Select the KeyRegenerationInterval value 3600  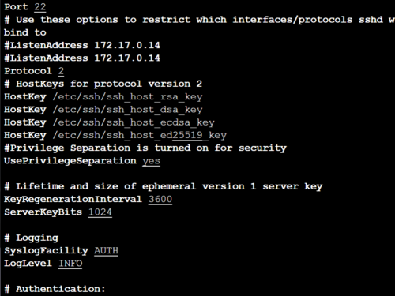pos(160,199)
